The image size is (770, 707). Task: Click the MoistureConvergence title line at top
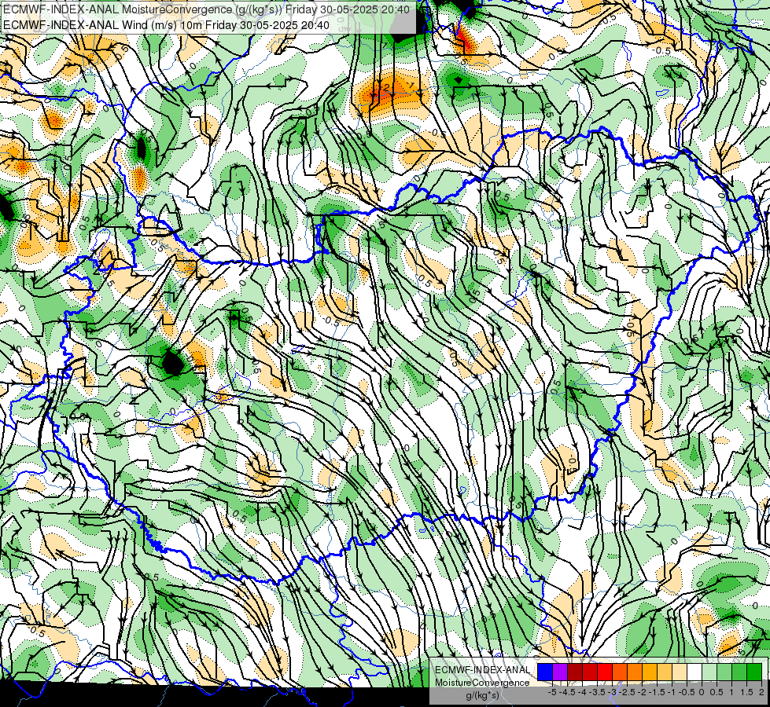click(x=207, y=9)
